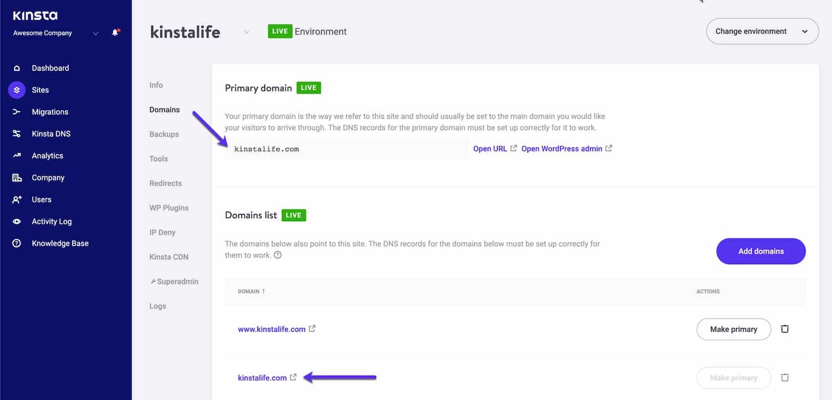Expand the kinstalife site selector
The image size is (832, 400).
[x=246, y=32]
